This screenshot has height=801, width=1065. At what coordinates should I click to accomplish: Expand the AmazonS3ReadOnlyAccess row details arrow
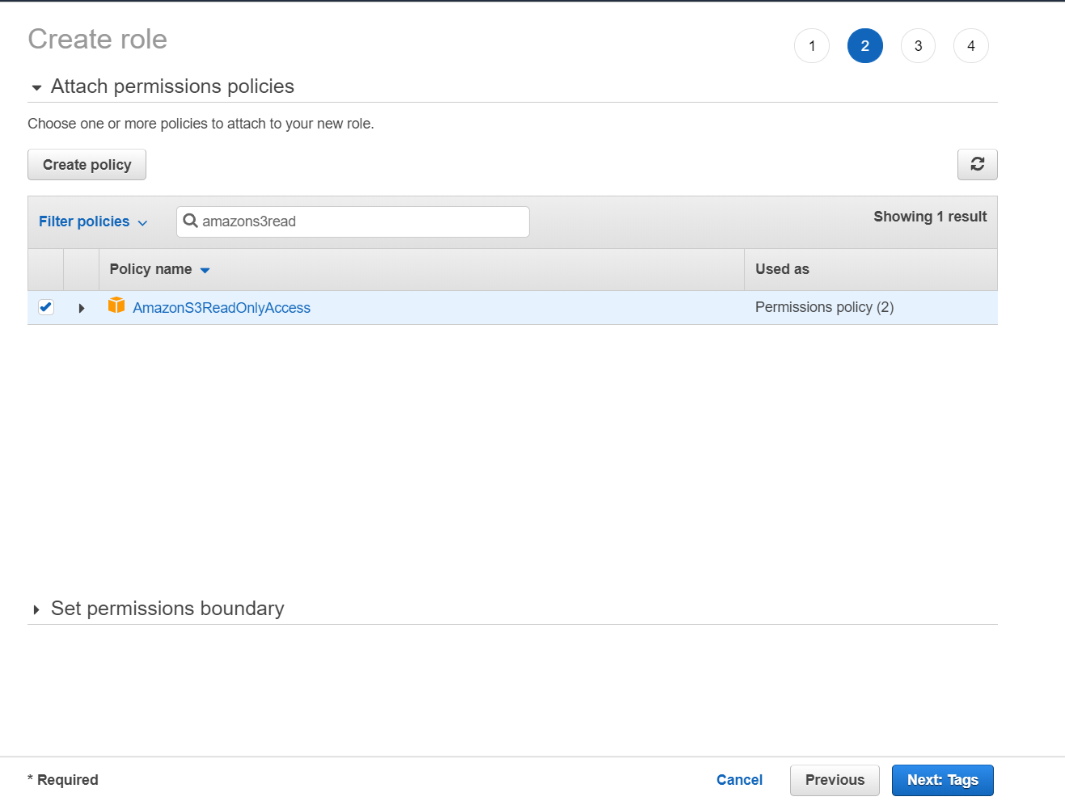[82, 308]
